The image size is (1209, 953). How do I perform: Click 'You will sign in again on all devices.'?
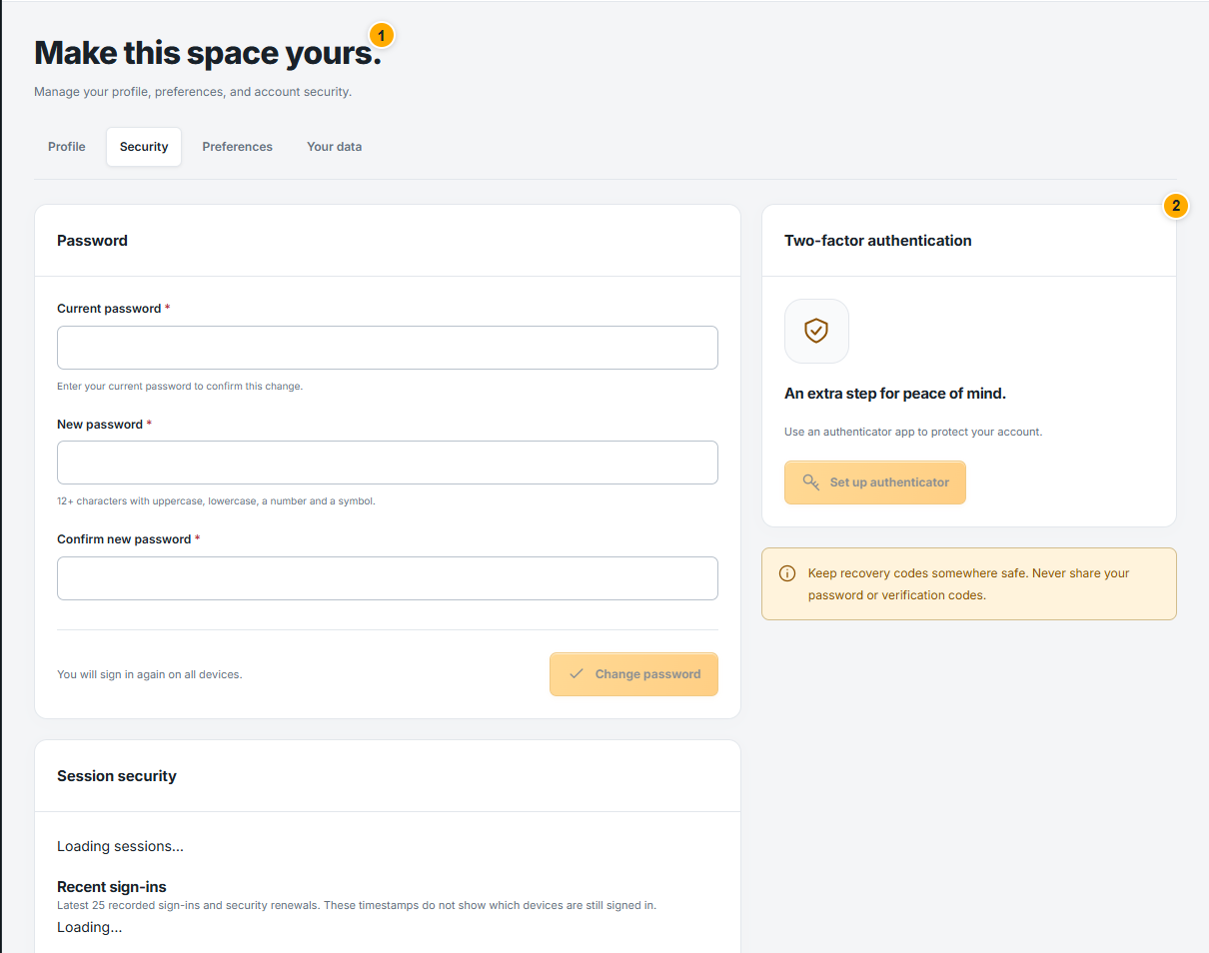[x=150, y=674]
